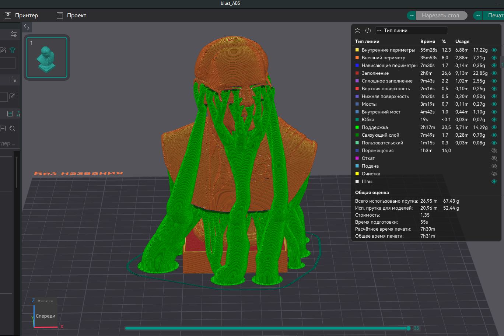
Task: Open dropdown arrow beside Нарезать стол
Action: (x=412, y=15)
